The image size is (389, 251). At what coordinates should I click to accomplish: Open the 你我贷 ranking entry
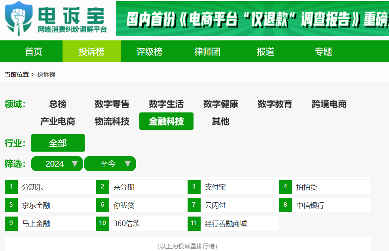coord(142,205)
